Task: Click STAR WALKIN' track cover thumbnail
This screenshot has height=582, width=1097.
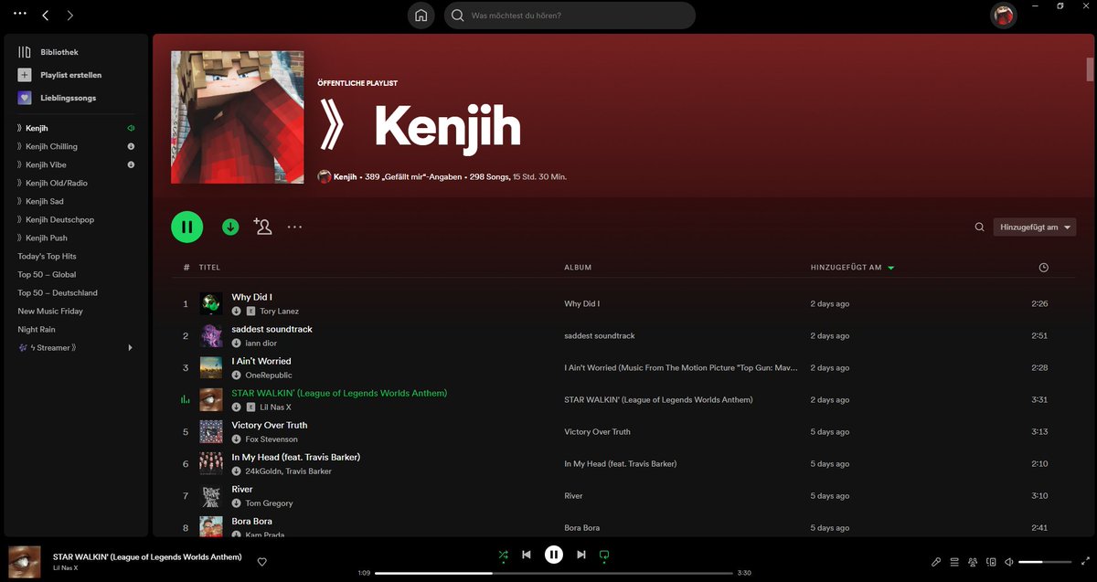Action: [x=211, y=400]
